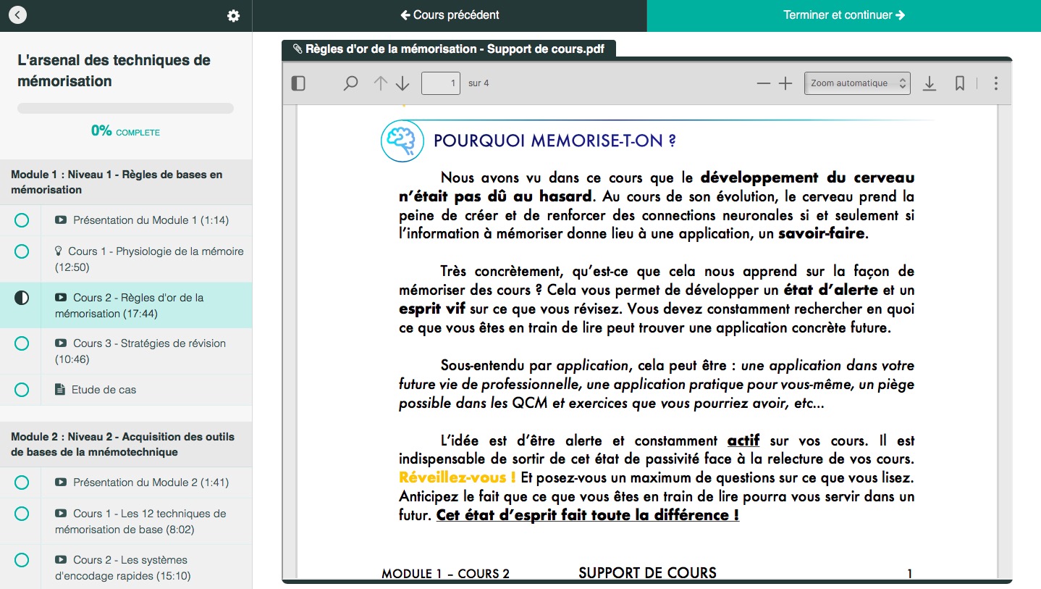Download the PDF document
The image size is (1041, 589).
(930, 83)
